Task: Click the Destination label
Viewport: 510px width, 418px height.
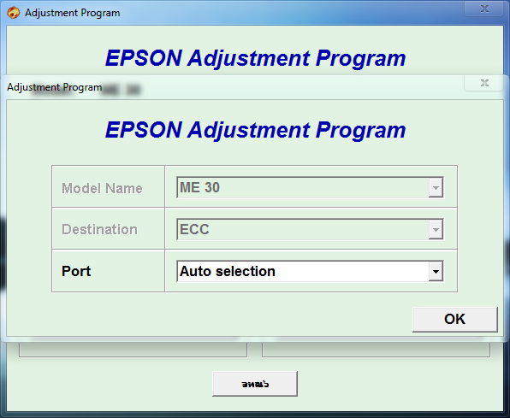Action: pos(99,229)
